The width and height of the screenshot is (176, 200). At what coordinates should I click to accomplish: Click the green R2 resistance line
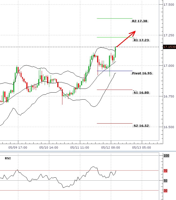115,19
